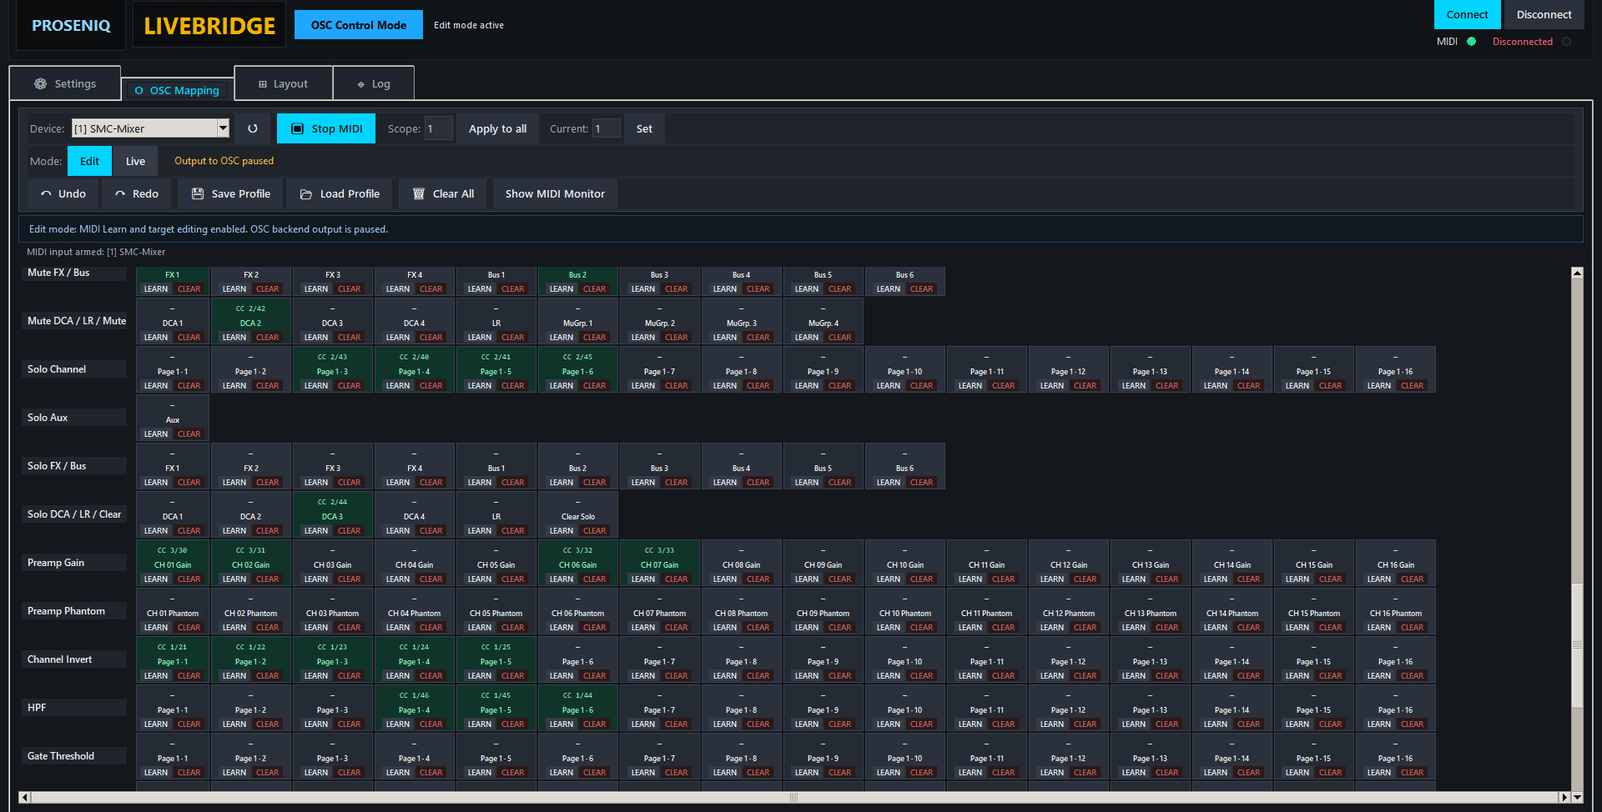Click LEARN for Solo DCA 3

[x=316, y=531]
